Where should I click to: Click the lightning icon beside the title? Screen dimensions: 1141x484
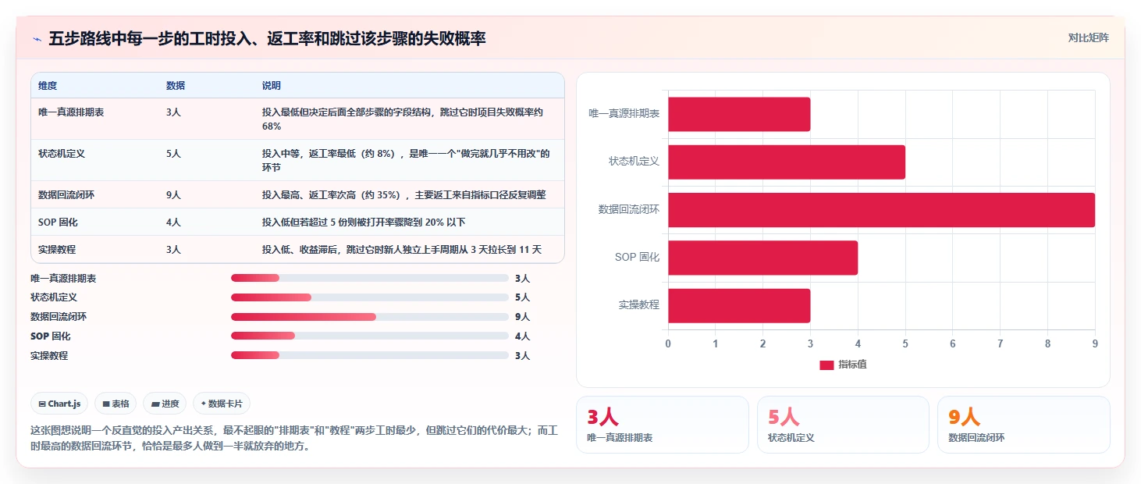click(37, 38)
